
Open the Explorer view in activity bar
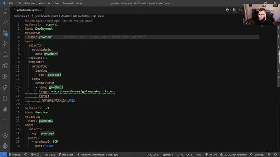click(x=5, y=11)
